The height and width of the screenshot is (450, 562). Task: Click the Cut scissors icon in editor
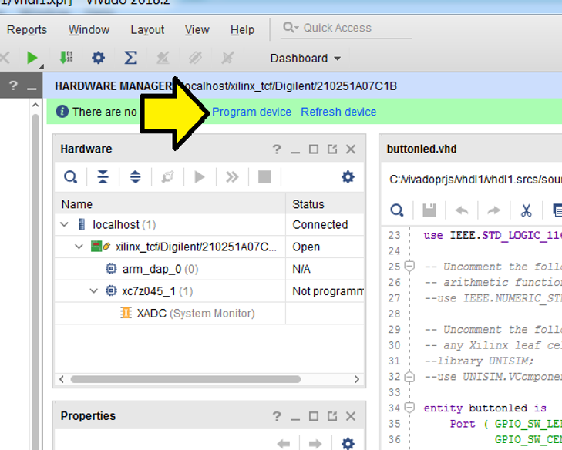[x=527, y=210]
